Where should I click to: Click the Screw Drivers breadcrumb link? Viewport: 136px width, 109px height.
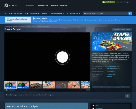point(46,27)
